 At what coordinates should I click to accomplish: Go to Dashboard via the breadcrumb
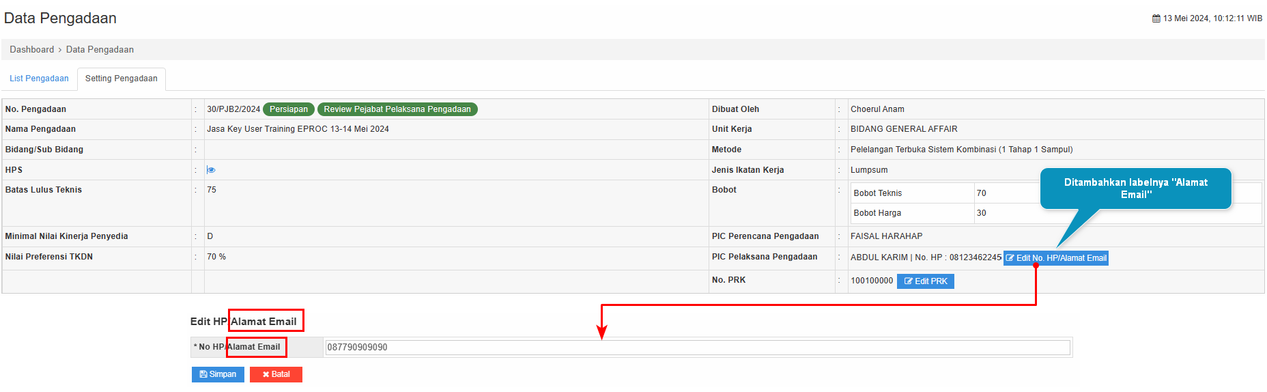(x=31, y=50)
